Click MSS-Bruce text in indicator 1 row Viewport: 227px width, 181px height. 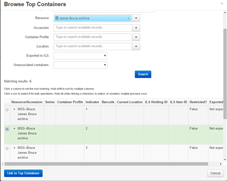click(x=26, y=109)
